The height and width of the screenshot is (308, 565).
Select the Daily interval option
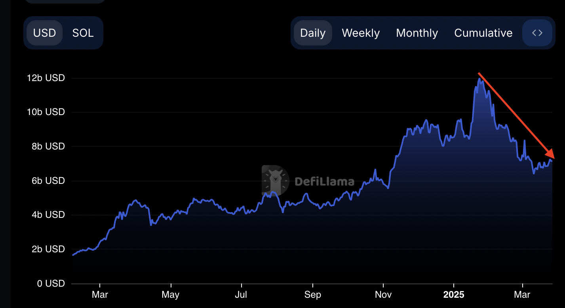[x=313, y=33]
